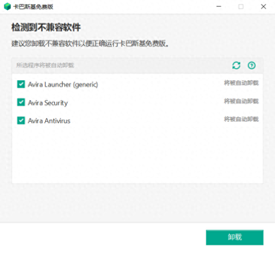Viewport: 275px width, 257px height.
Task: Uncheck the Avira Antivirus checkbox
Action: [x=21, y=121]
